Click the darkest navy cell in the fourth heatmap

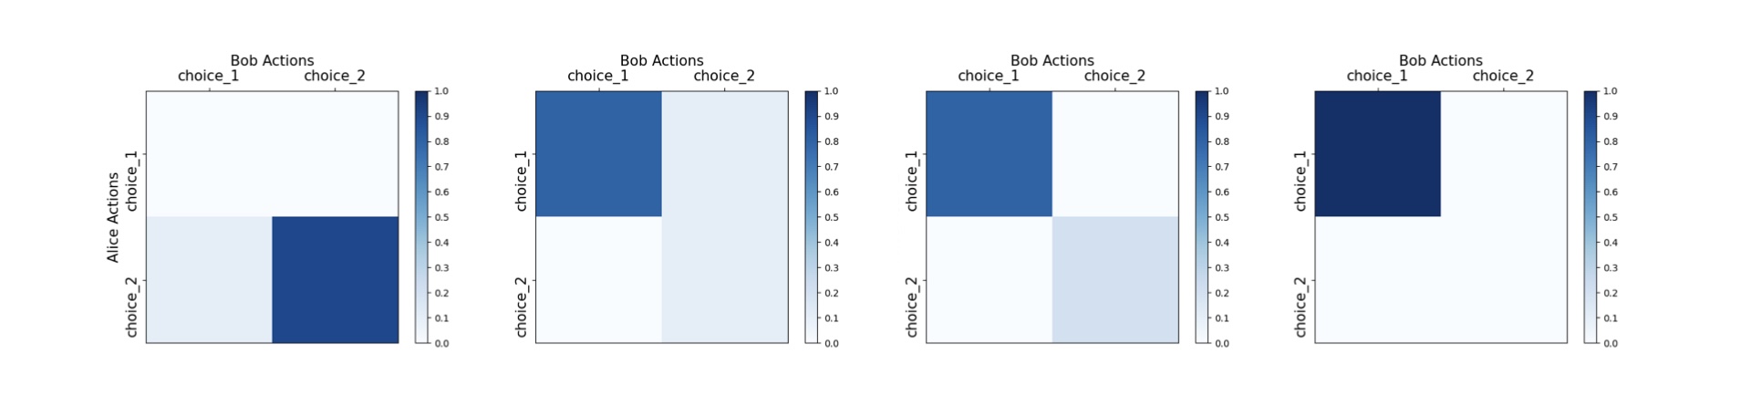click(x=1377, y=153)
